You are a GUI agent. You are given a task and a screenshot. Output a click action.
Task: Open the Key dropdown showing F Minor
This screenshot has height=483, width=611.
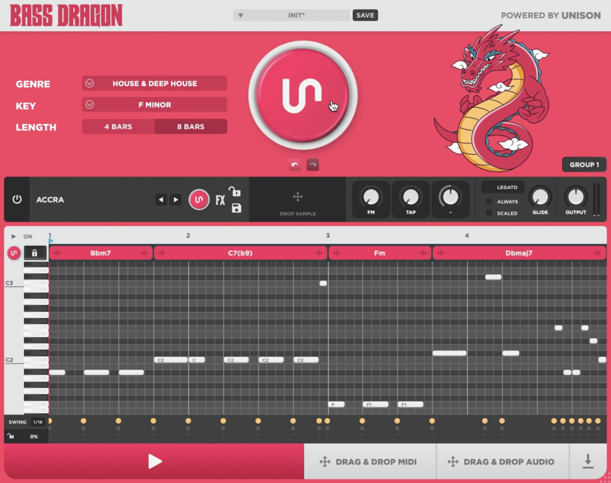click(x=154, y=105)
